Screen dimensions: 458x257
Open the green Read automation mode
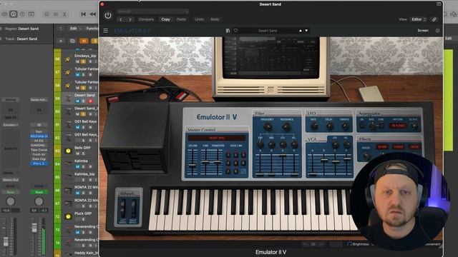coord(39,192)
